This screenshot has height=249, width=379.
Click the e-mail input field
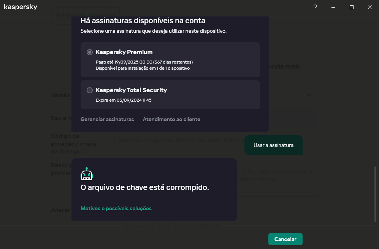[x=293, y=118]
